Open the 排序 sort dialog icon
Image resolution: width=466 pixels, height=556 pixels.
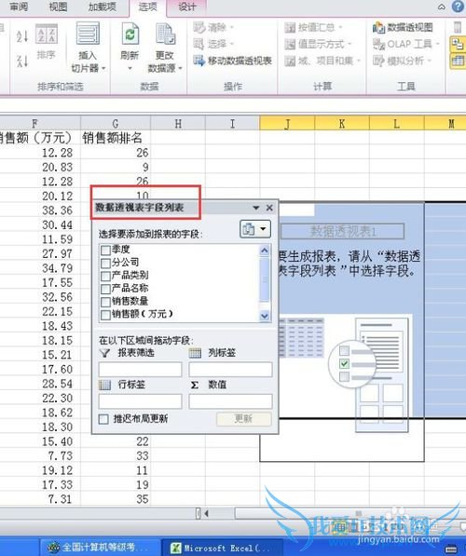tap(47, 34)
